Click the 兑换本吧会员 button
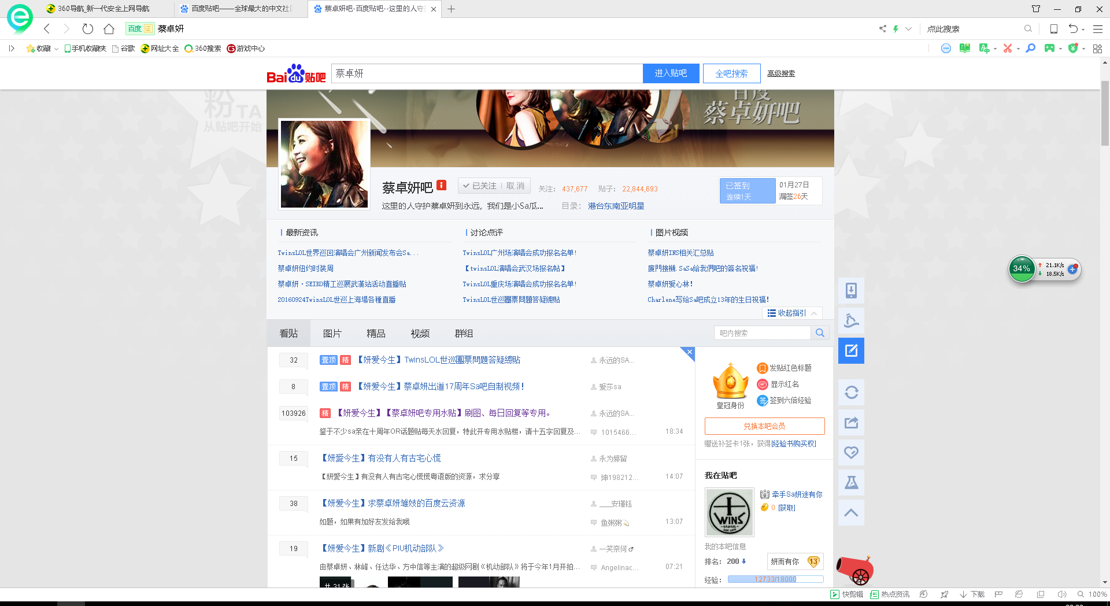This screenshot has height=606, width=1110. pyautogui.click(x=764, y=426)
